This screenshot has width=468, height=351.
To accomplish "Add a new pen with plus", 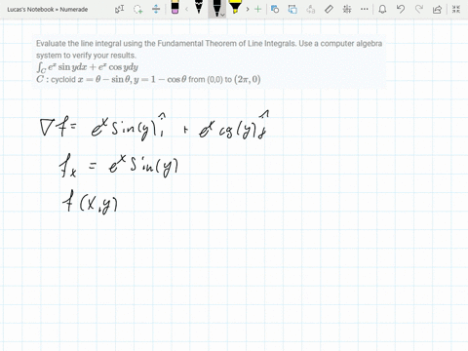I will (x=257, y=9).
